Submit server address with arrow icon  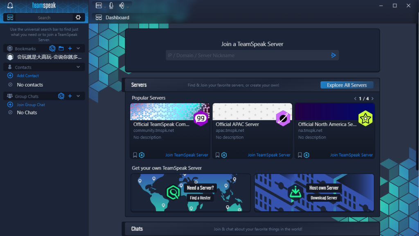(x=333, y=55)
